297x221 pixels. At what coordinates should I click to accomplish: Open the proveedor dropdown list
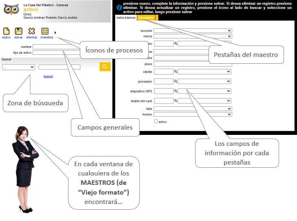205,81
